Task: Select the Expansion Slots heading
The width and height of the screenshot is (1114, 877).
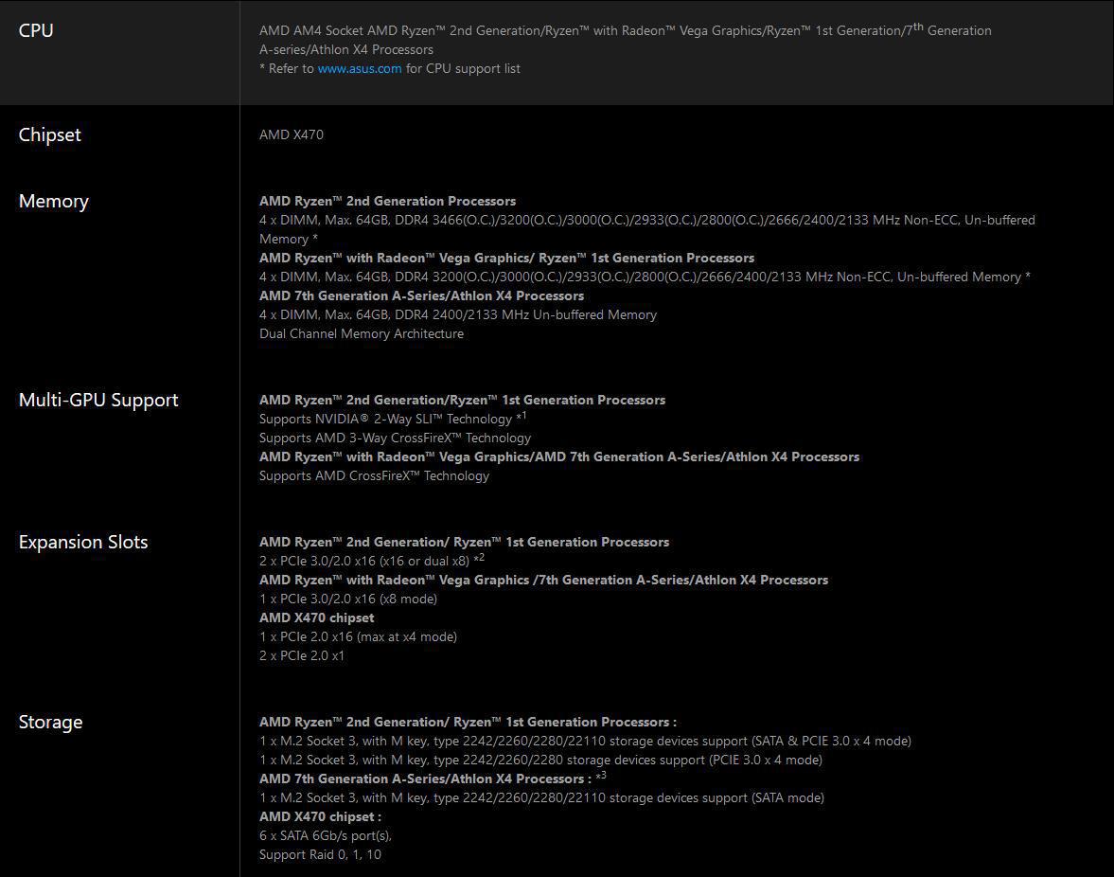Action: pyautogui.click(x=83, y=543)
